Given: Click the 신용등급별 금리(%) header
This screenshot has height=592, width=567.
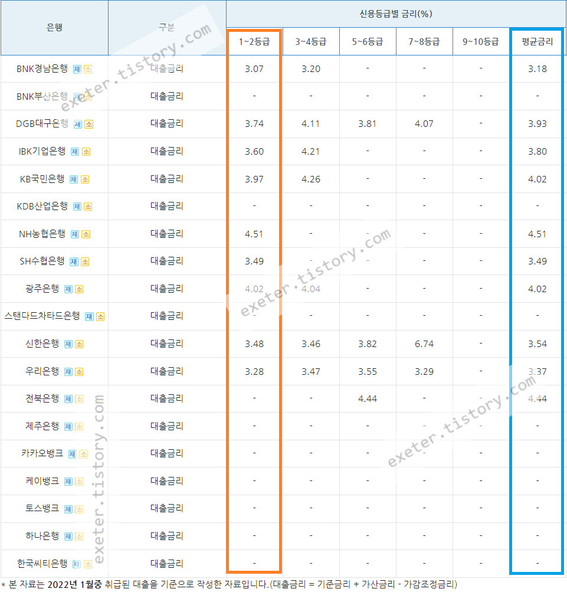Looking at the screenshot, I should click(x=396, y=14).
